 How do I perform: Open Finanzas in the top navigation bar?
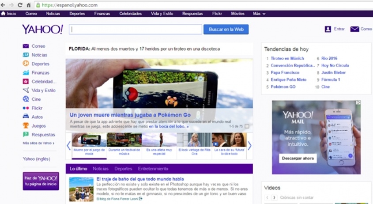[x=102, y=14]
